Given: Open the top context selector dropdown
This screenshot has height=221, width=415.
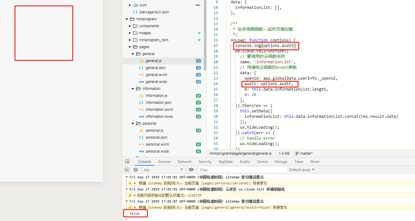Looking at the screenshot, I should pyautogui.click(x=163, y=170).
